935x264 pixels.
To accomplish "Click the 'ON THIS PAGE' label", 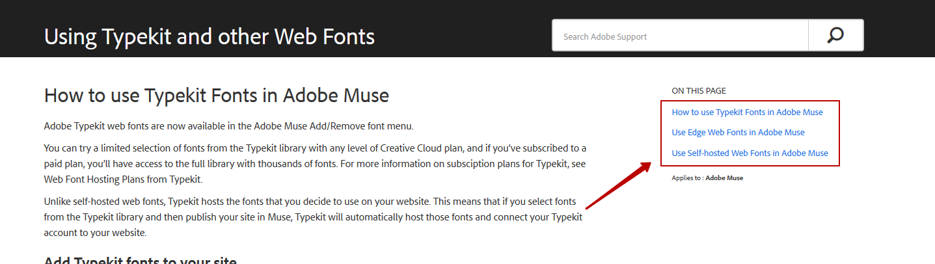I will click(699, 91).
